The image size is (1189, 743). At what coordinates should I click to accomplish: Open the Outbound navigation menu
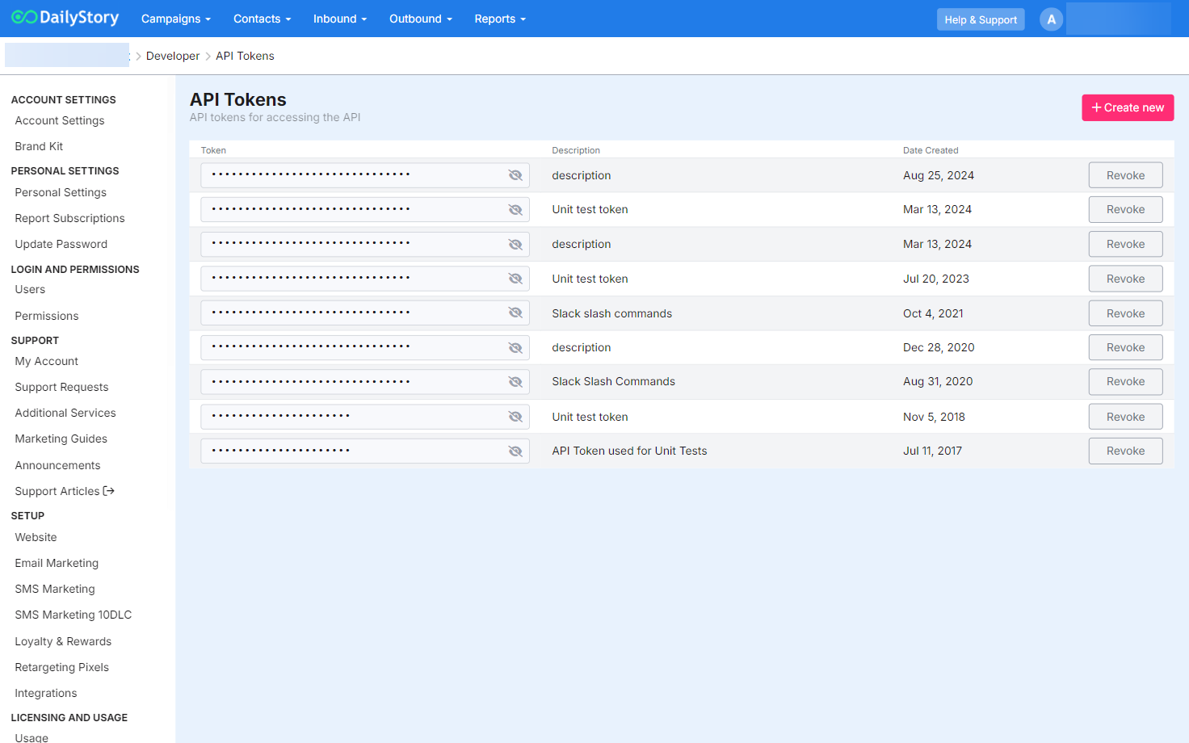[x=420, y=19]
